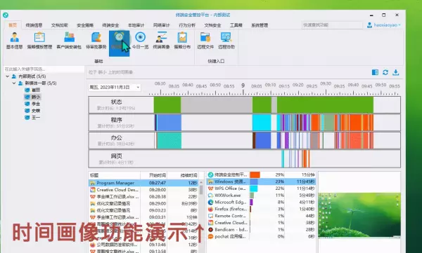Click the pochat icon in program list
The height and width of the screenshot is (253, 422).
[x=210, y=237]
